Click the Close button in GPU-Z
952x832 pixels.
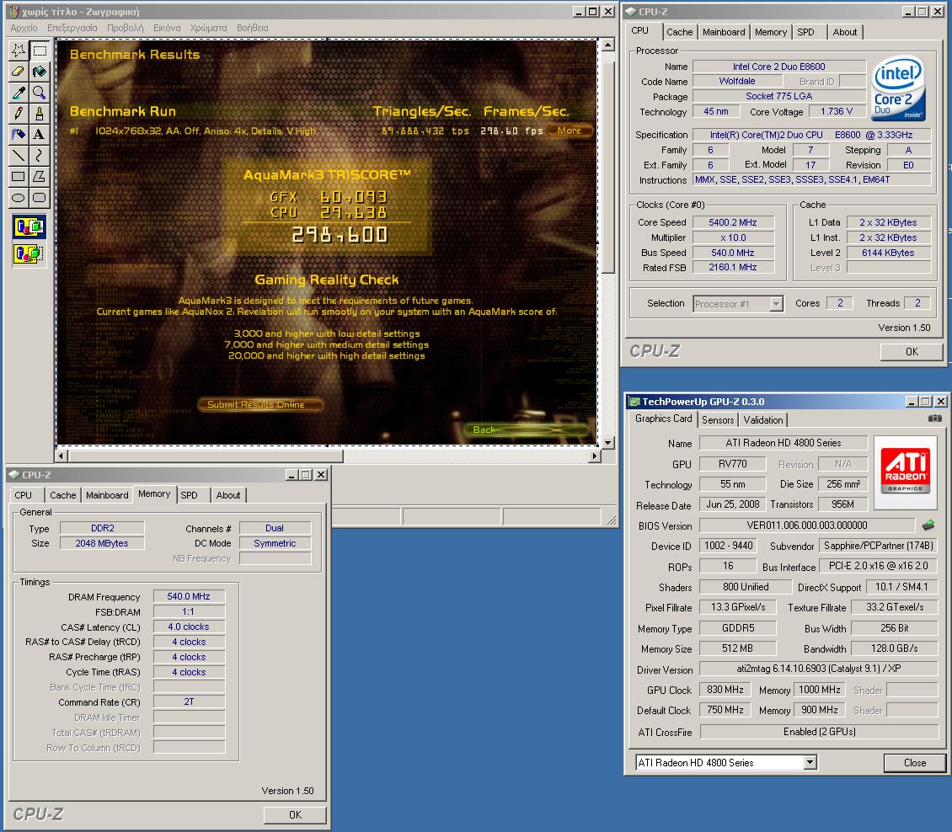coord(915,763)
